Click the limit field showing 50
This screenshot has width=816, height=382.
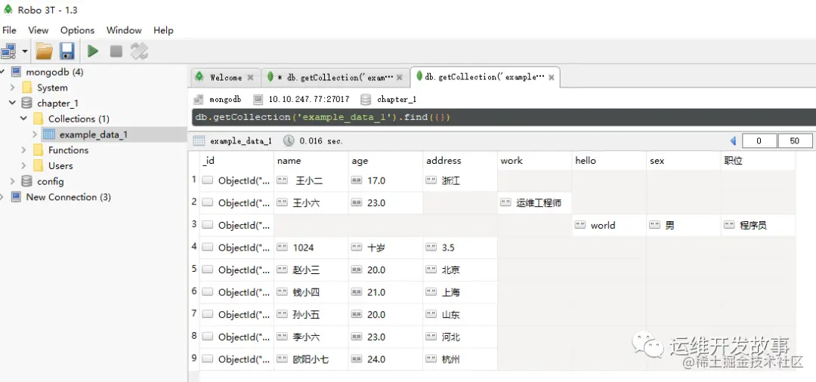pyautogui.click(x=795, y=141)
